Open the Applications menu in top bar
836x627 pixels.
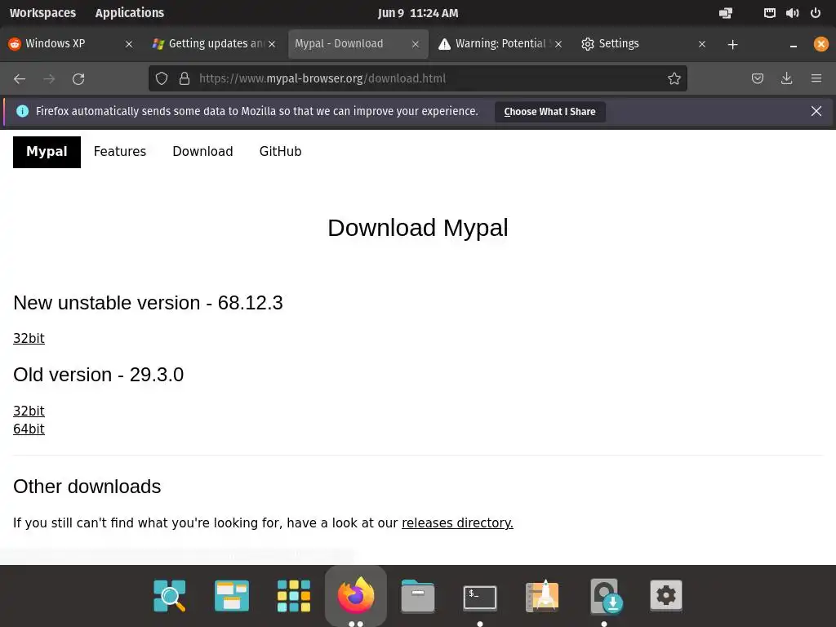(130, 13)
